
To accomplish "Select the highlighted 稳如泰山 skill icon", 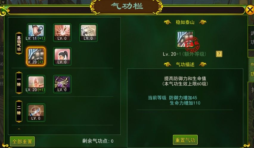I will 36,56.
